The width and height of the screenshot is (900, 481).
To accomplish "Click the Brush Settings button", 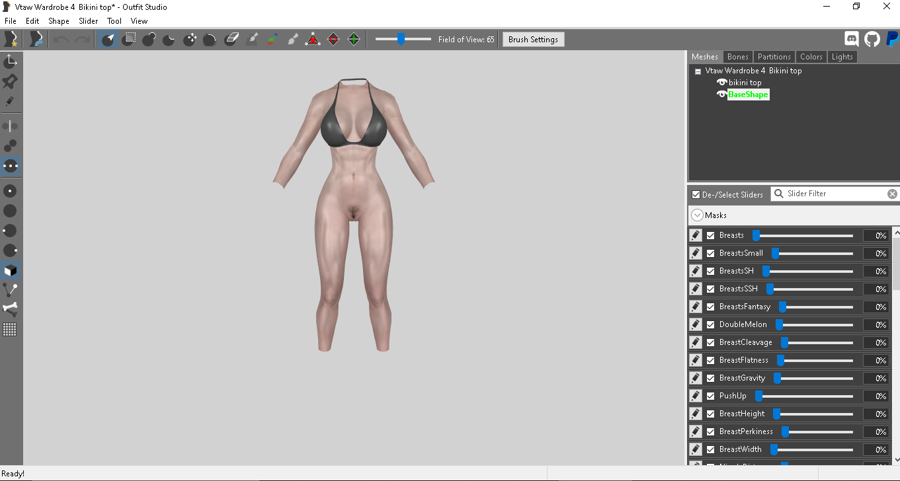I will pos(533,40).
